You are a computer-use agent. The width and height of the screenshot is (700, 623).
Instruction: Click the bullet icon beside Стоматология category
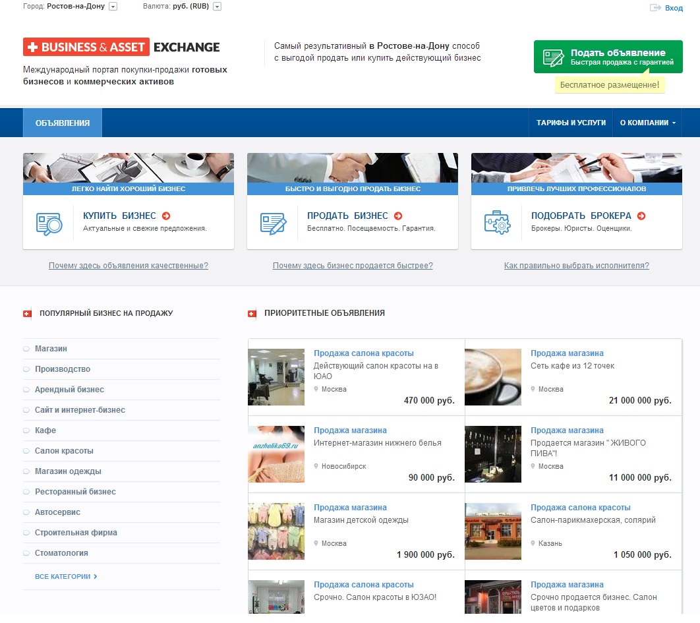point(27,553)
